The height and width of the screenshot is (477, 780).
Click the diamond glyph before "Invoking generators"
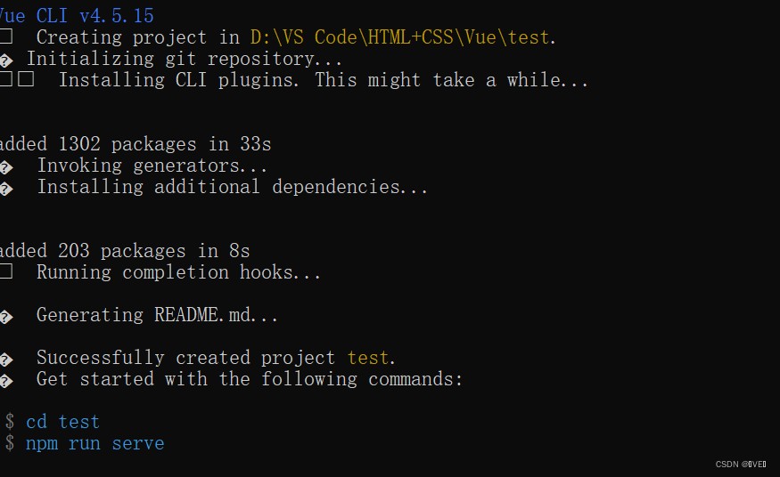[6, 166]
